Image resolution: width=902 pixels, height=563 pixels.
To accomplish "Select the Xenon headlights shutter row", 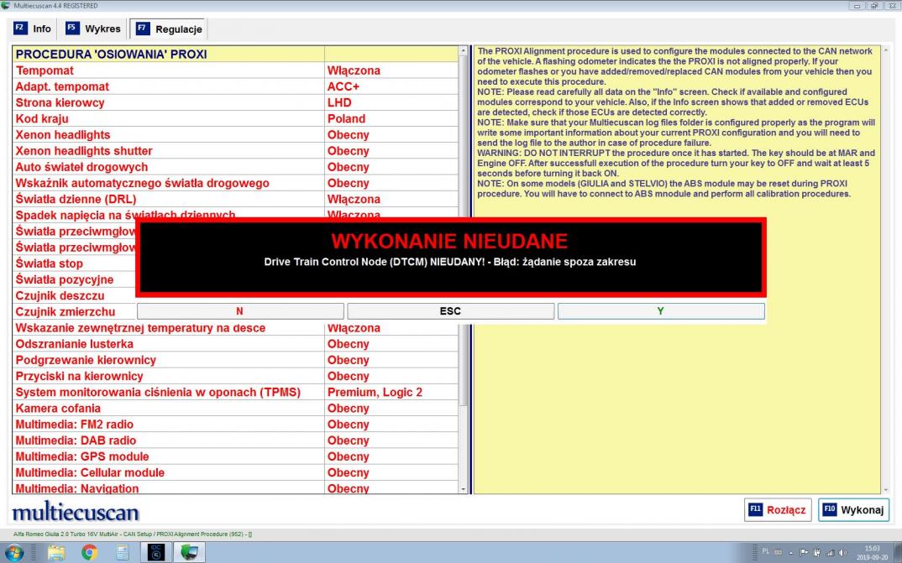I will click(x=235, y=150).
